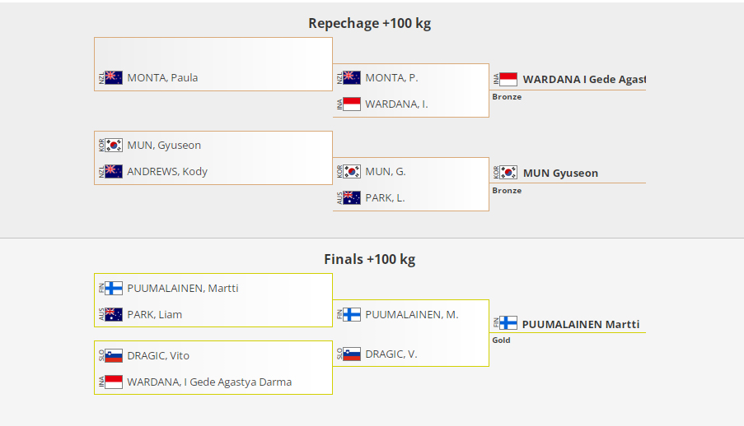Click the Korean flag beside bronze winner MUN Gyuseon
Viewport: 744px width, 426px height.
[x=508, y=174]
